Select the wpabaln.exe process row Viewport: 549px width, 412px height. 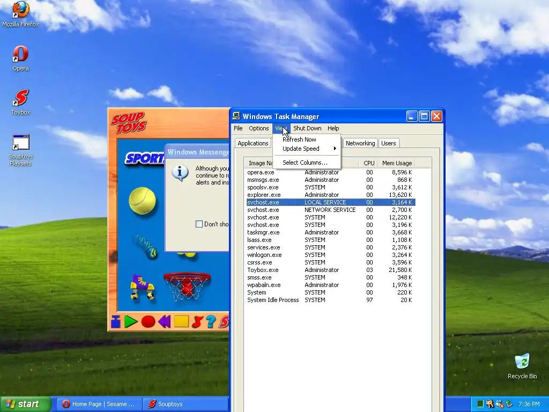(x=330, y=285)
